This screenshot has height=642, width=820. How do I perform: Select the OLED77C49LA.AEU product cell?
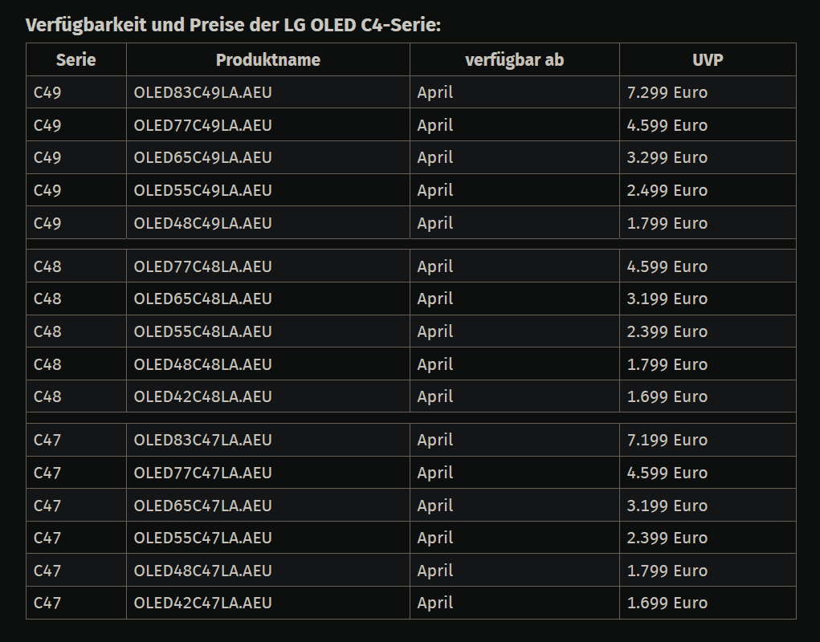(203, 125)
